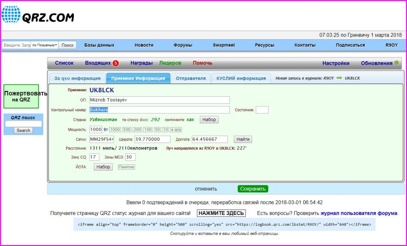Choose the в qrp power preset
Image resolution: width=407 pixels, height=246 pixels.
coord(176,130)
